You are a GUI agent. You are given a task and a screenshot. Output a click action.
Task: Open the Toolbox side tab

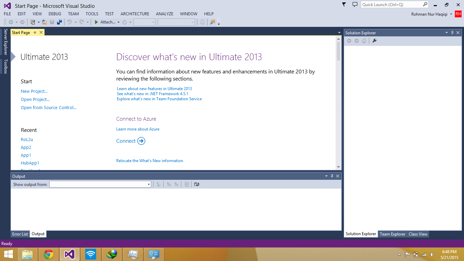[5, 67]
